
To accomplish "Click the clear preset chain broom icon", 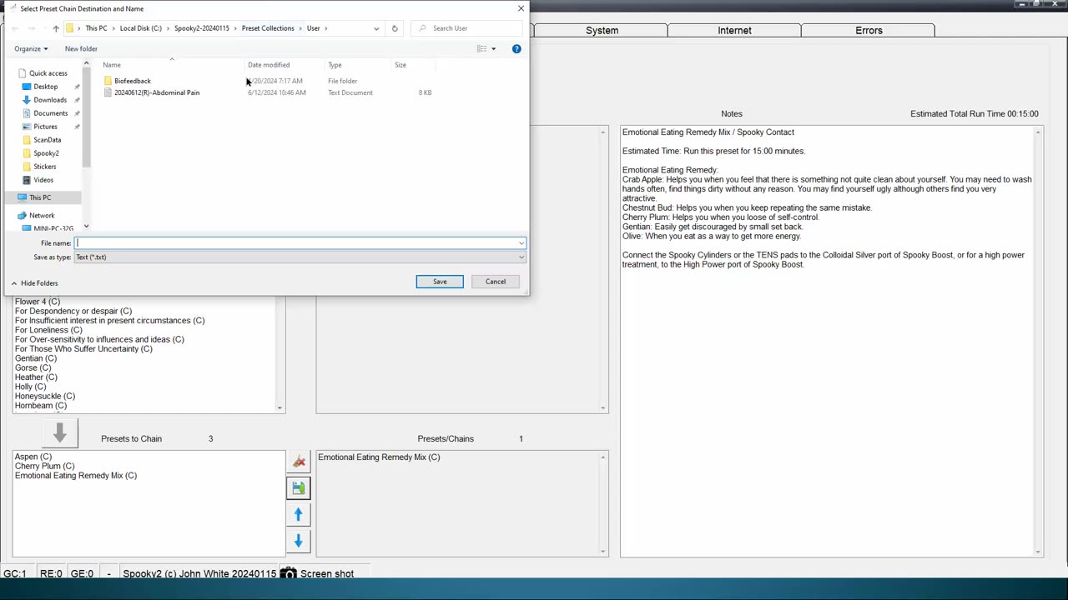I will (x=299, y=461).
